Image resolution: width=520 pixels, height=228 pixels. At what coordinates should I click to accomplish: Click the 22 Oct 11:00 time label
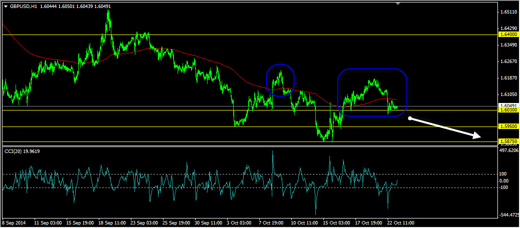[x=401, y=222]
